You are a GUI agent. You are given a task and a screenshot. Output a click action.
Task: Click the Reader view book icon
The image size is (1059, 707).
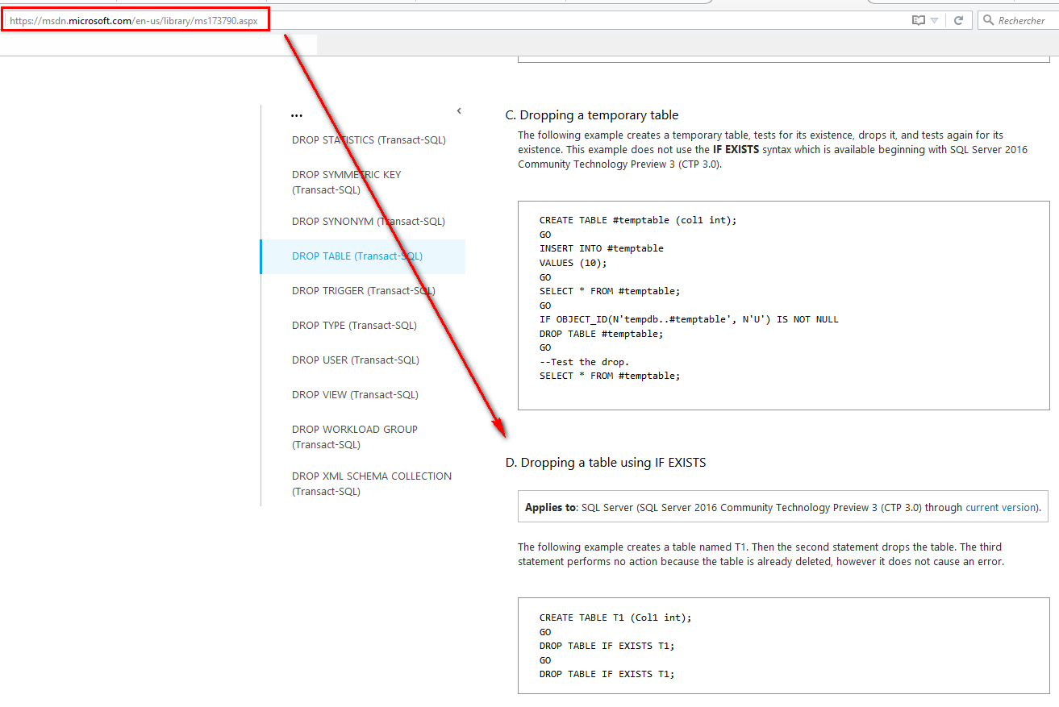coord(918,21)
